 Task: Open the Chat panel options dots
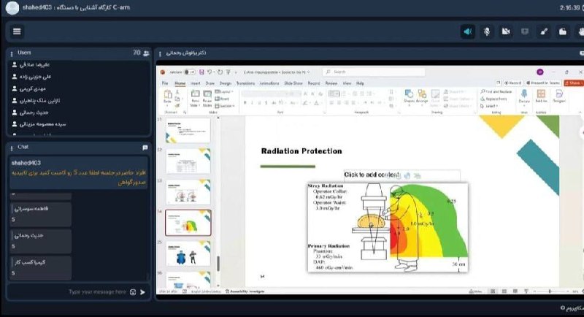point(11,147)
